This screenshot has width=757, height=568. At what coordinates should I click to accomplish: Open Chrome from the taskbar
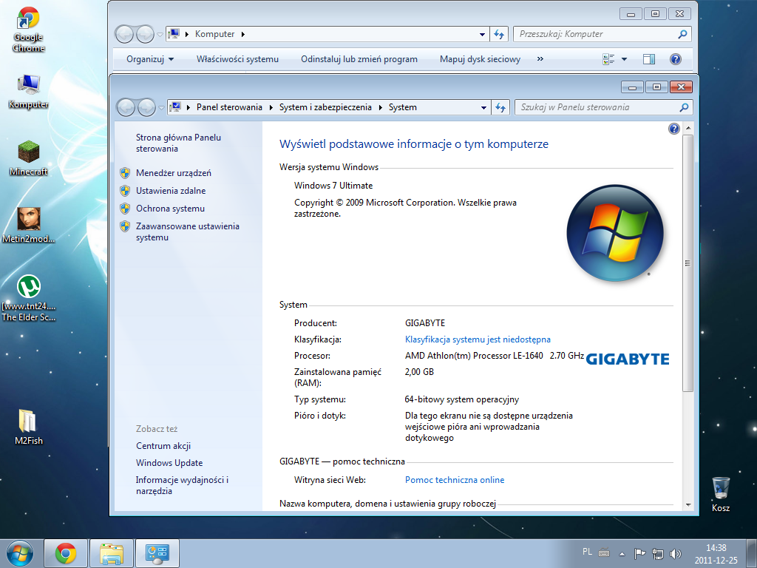click(66, 553)
